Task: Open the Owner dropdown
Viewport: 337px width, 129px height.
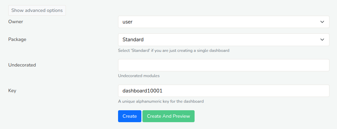Action: pos(223,22)
